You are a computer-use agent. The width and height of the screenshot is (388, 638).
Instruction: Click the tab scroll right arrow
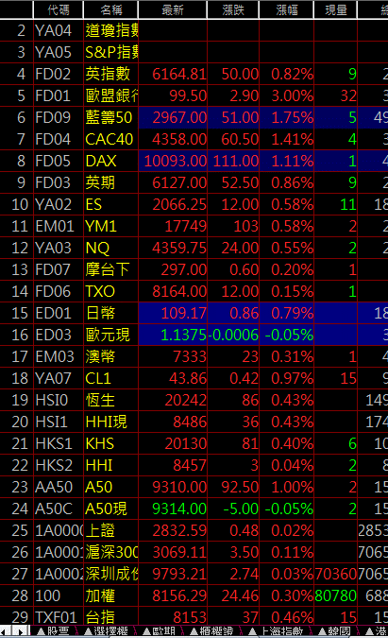(x=21, y=631)
